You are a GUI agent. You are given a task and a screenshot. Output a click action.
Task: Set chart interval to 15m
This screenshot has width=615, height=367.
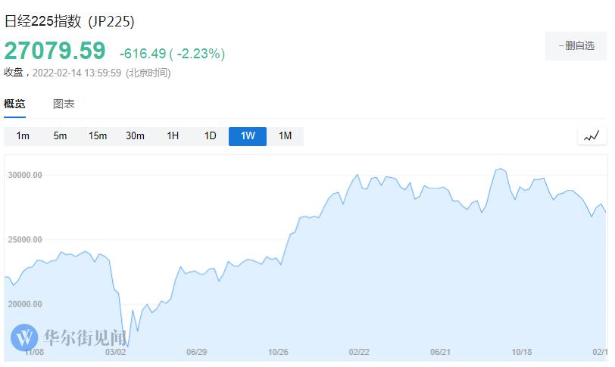98,136
